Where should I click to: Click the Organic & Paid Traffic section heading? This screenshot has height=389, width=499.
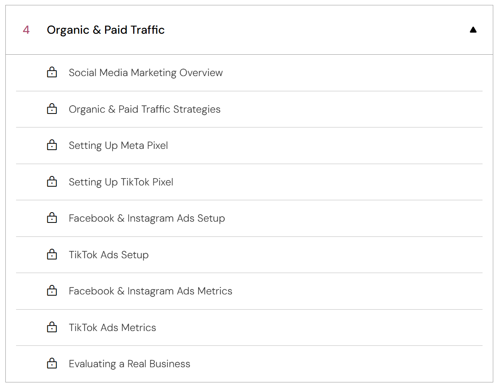(x=106, y=30)
